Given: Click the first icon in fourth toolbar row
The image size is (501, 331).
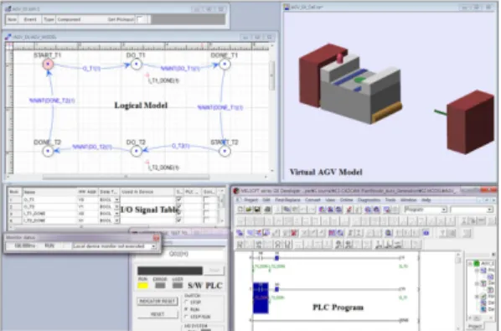Looking at the screenshot, I should point(240,245).
